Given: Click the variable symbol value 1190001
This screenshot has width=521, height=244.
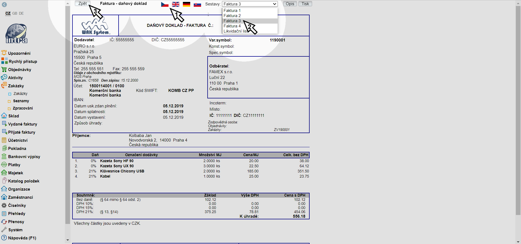Looking at the screenshot, I should (277, 40).
